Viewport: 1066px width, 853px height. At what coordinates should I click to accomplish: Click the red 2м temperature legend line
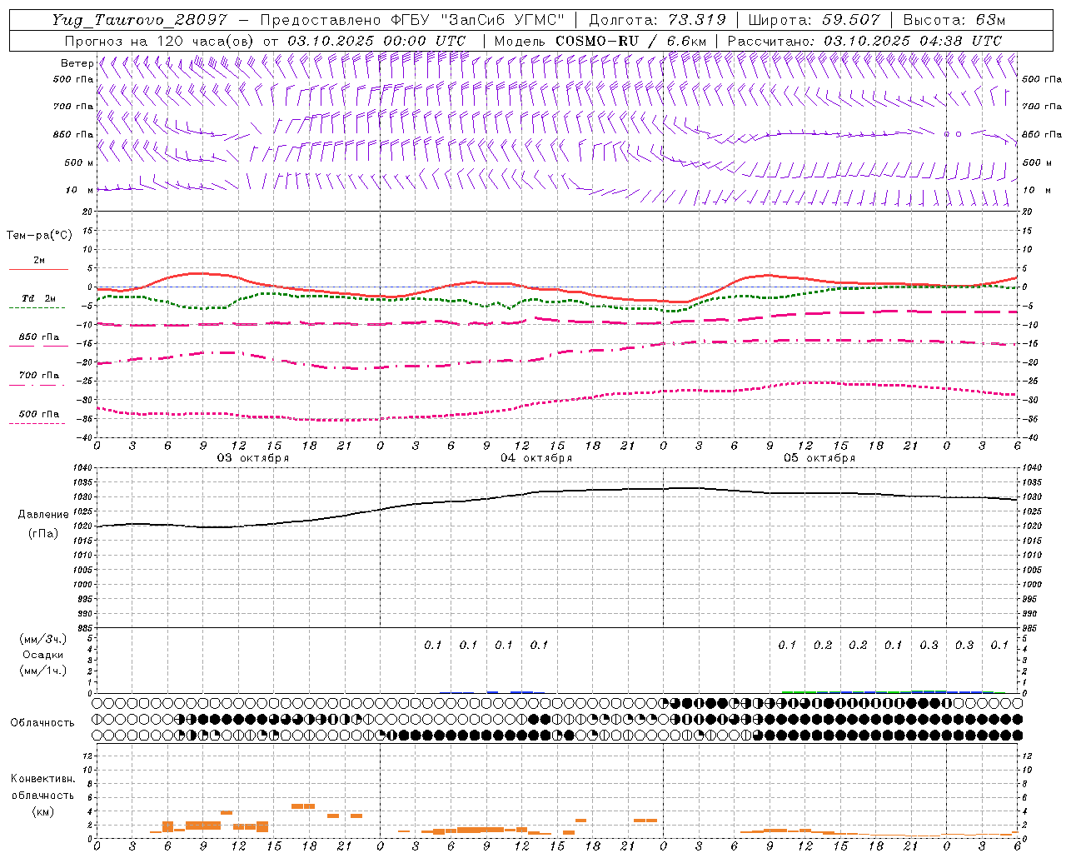(x=38, y=269)
